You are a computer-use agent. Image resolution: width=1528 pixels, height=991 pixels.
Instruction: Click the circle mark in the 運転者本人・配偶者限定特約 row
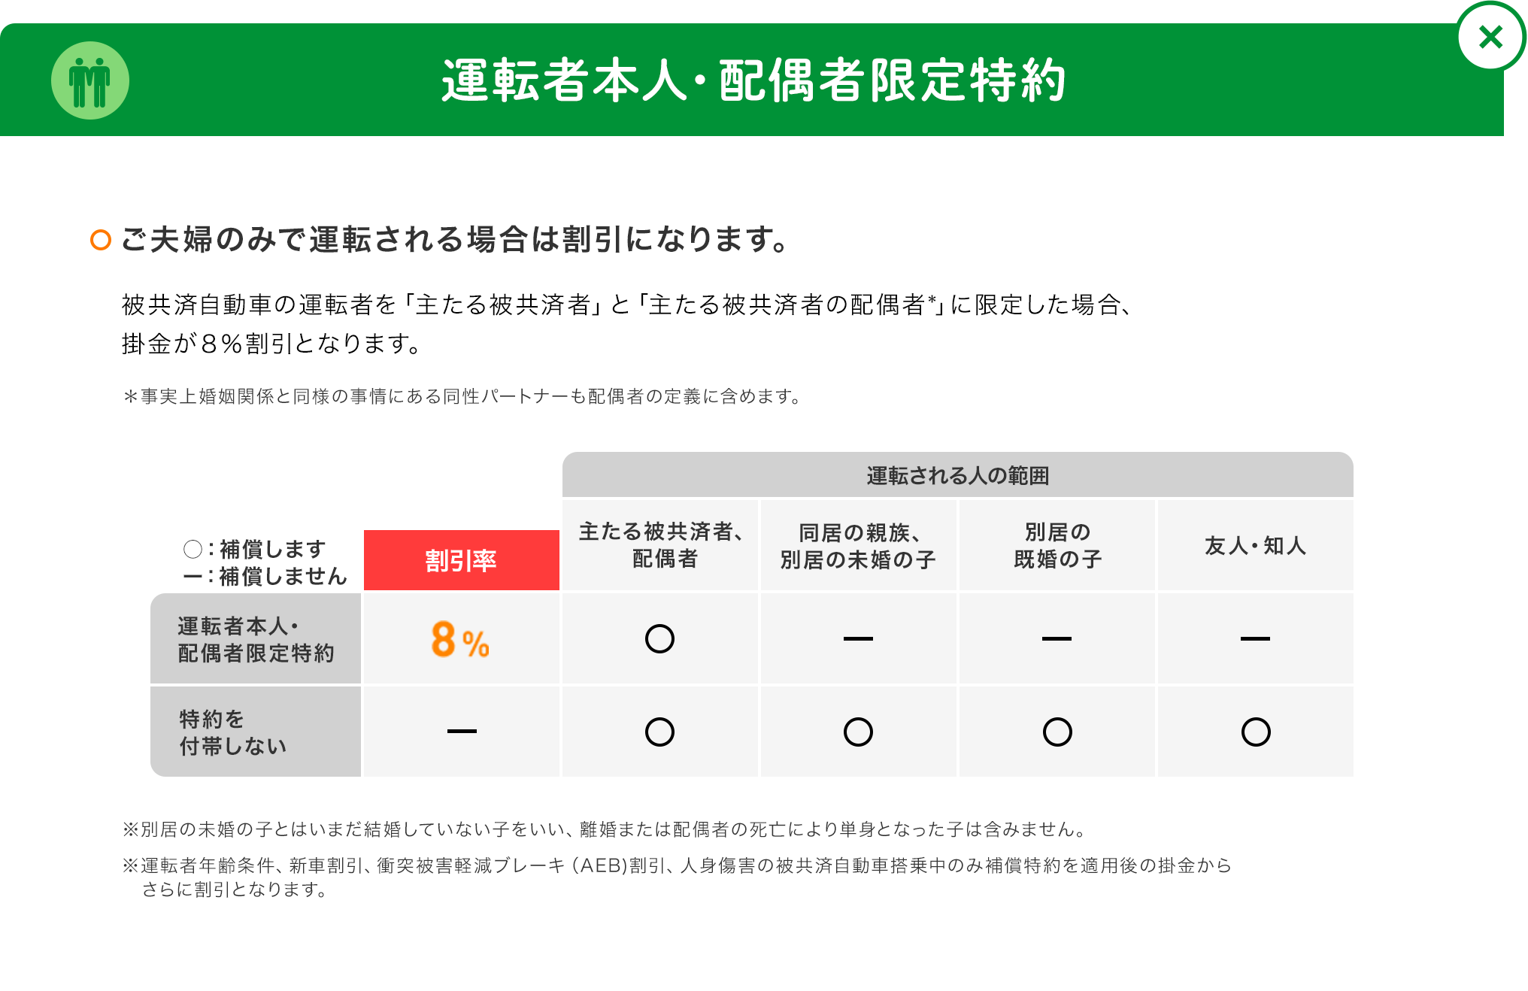pyautogui.click(x=659, y=639)
